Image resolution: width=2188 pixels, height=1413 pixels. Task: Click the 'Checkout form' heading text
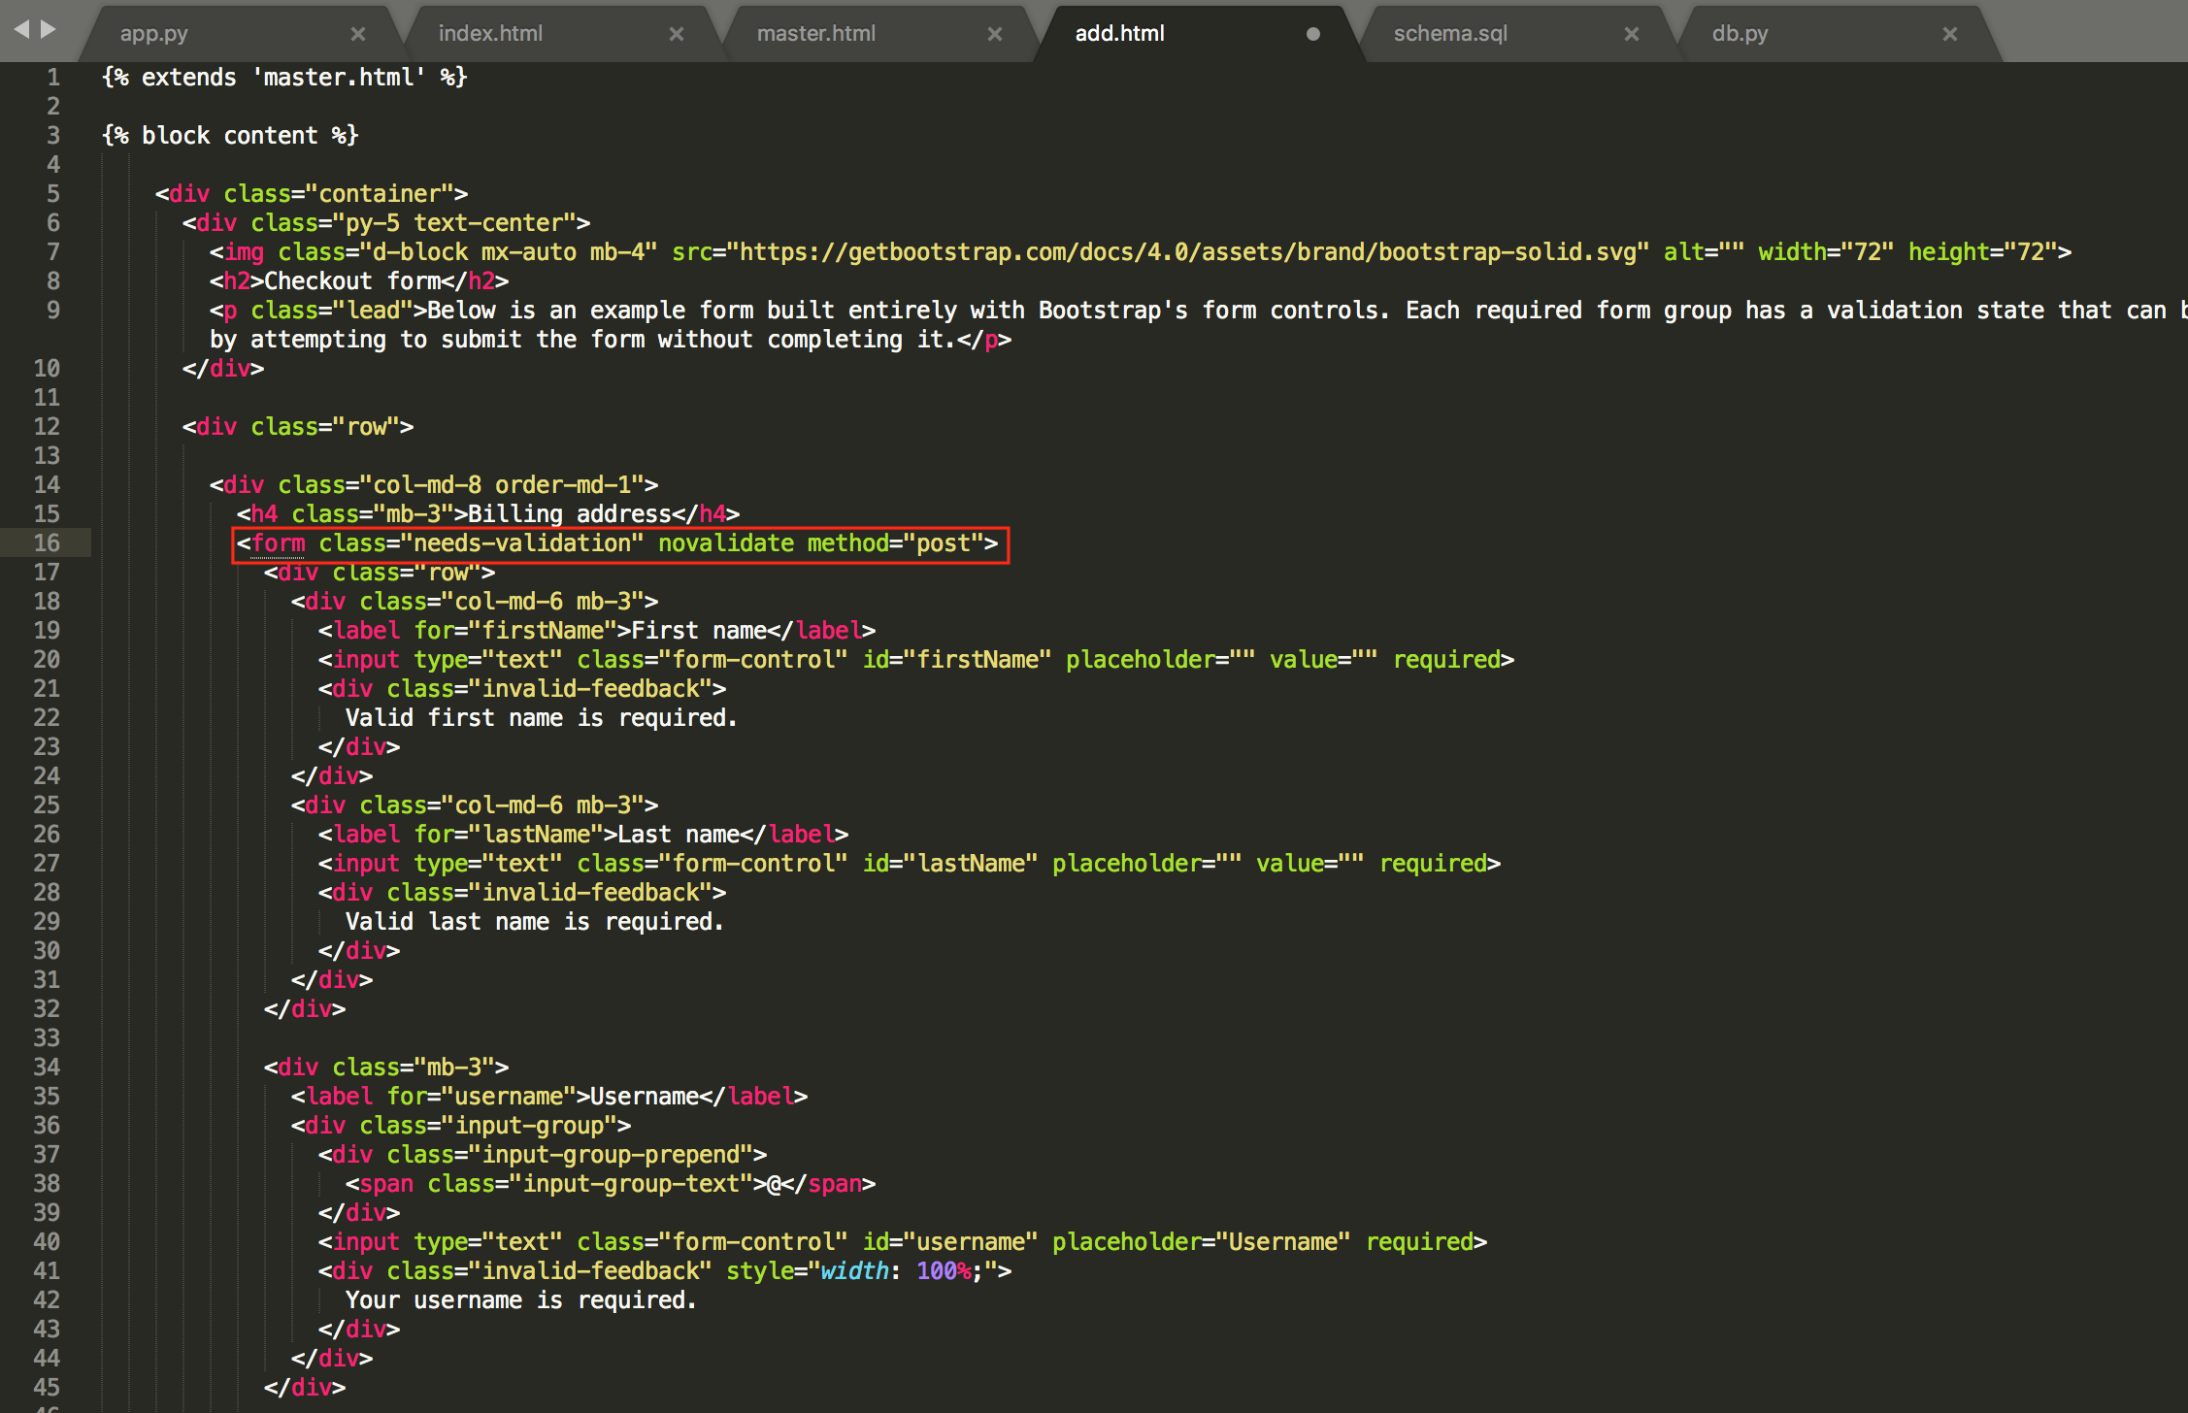coord(351,281)
